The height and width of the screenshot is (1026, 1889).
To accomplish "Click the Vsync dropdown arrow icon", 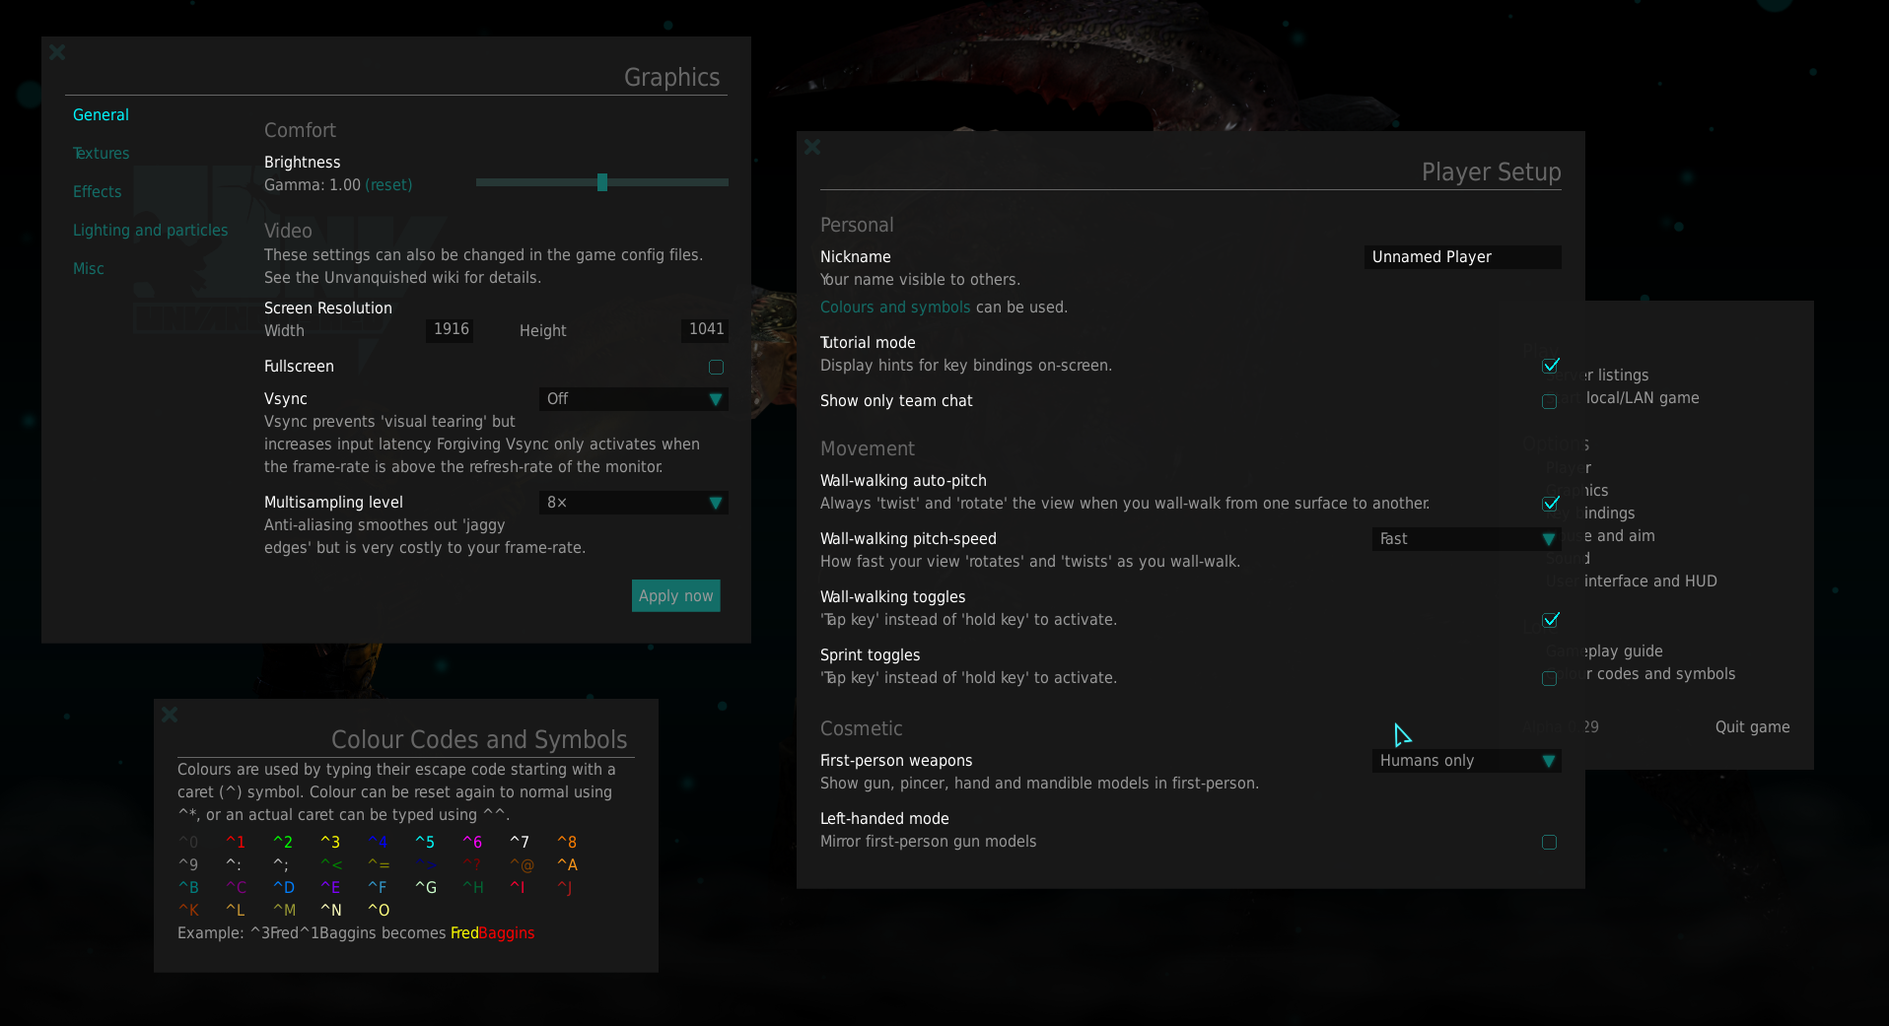I will point(716,399).
